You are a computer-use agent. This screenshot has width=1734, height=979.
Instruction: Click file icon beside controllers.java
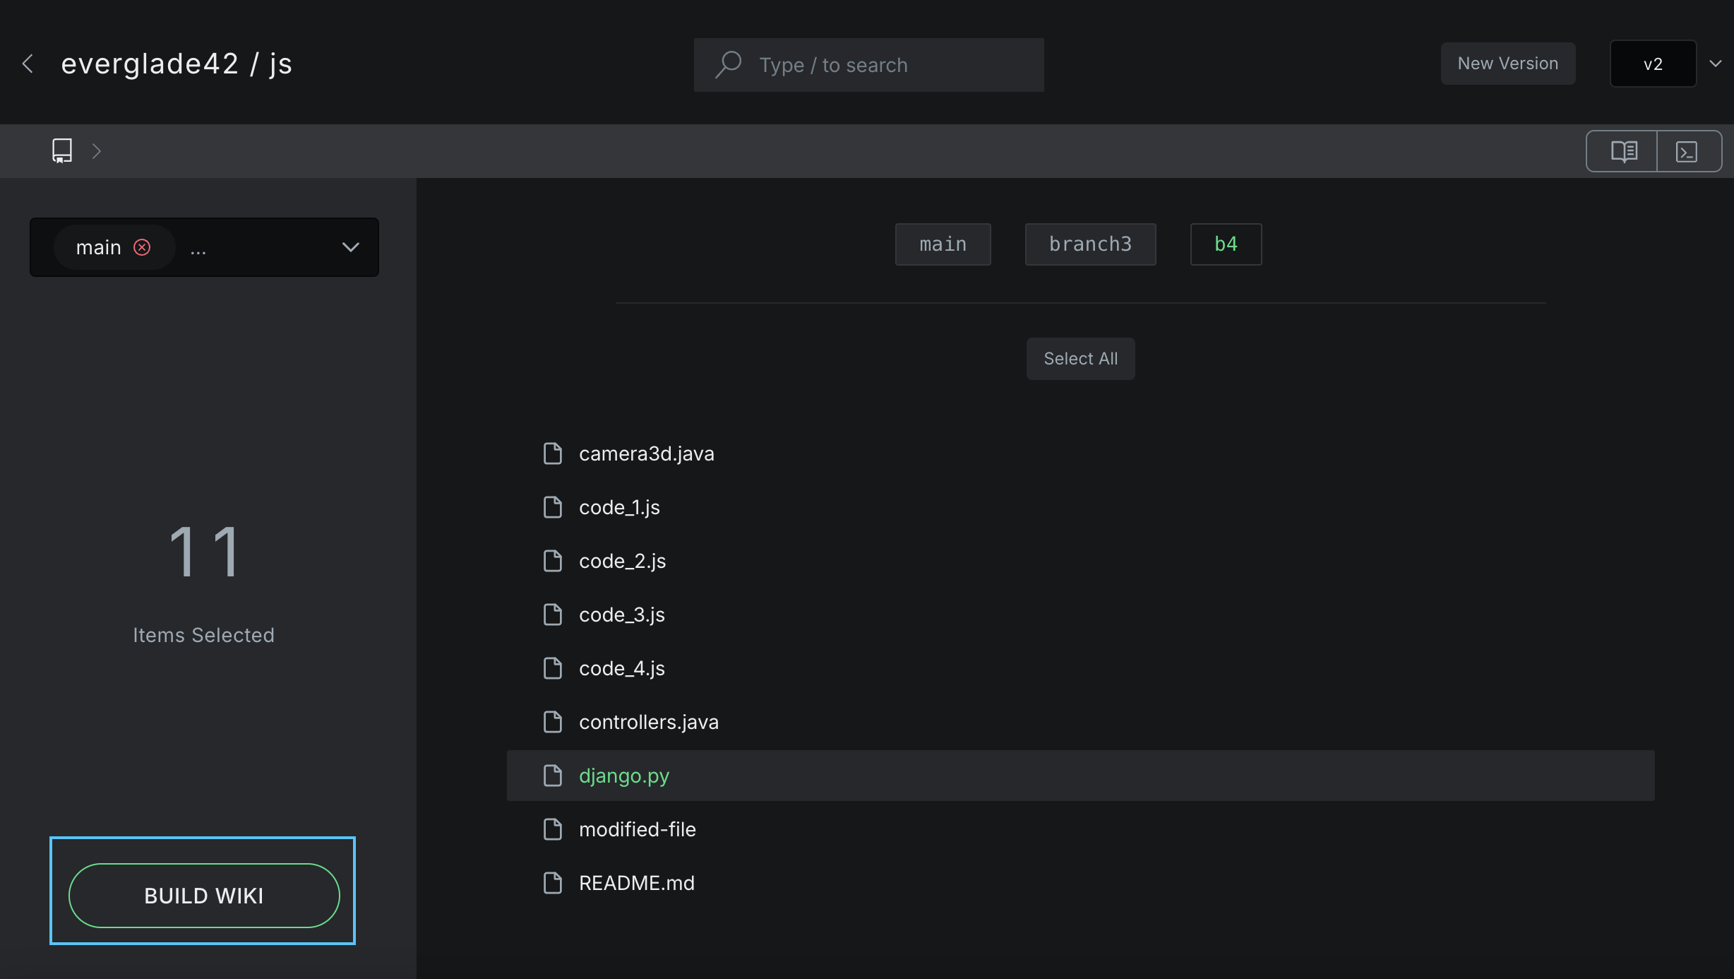pyautogui.click(x=553, y=722)
